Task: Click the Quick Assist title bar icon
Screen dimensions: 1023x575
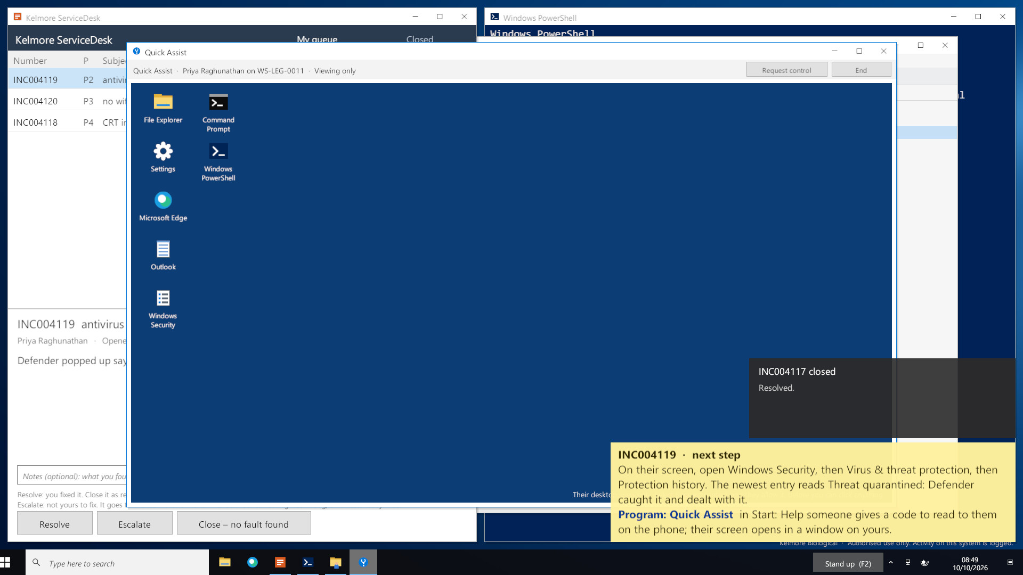Action: point(136,52)
